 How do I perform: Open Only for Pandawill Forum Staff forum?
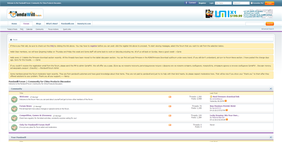pyautogui.click(x=35, y=125)
